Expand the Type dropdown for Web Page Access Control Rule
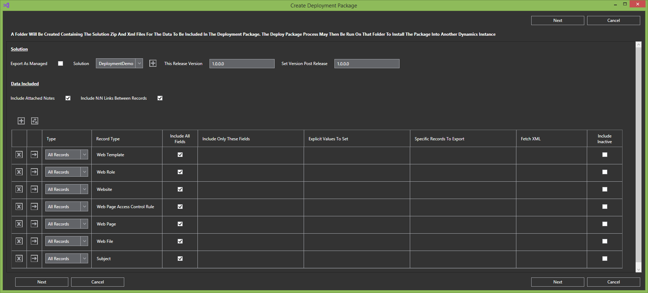648x293 pixels. pyautogui.click(x=84, y=207)
